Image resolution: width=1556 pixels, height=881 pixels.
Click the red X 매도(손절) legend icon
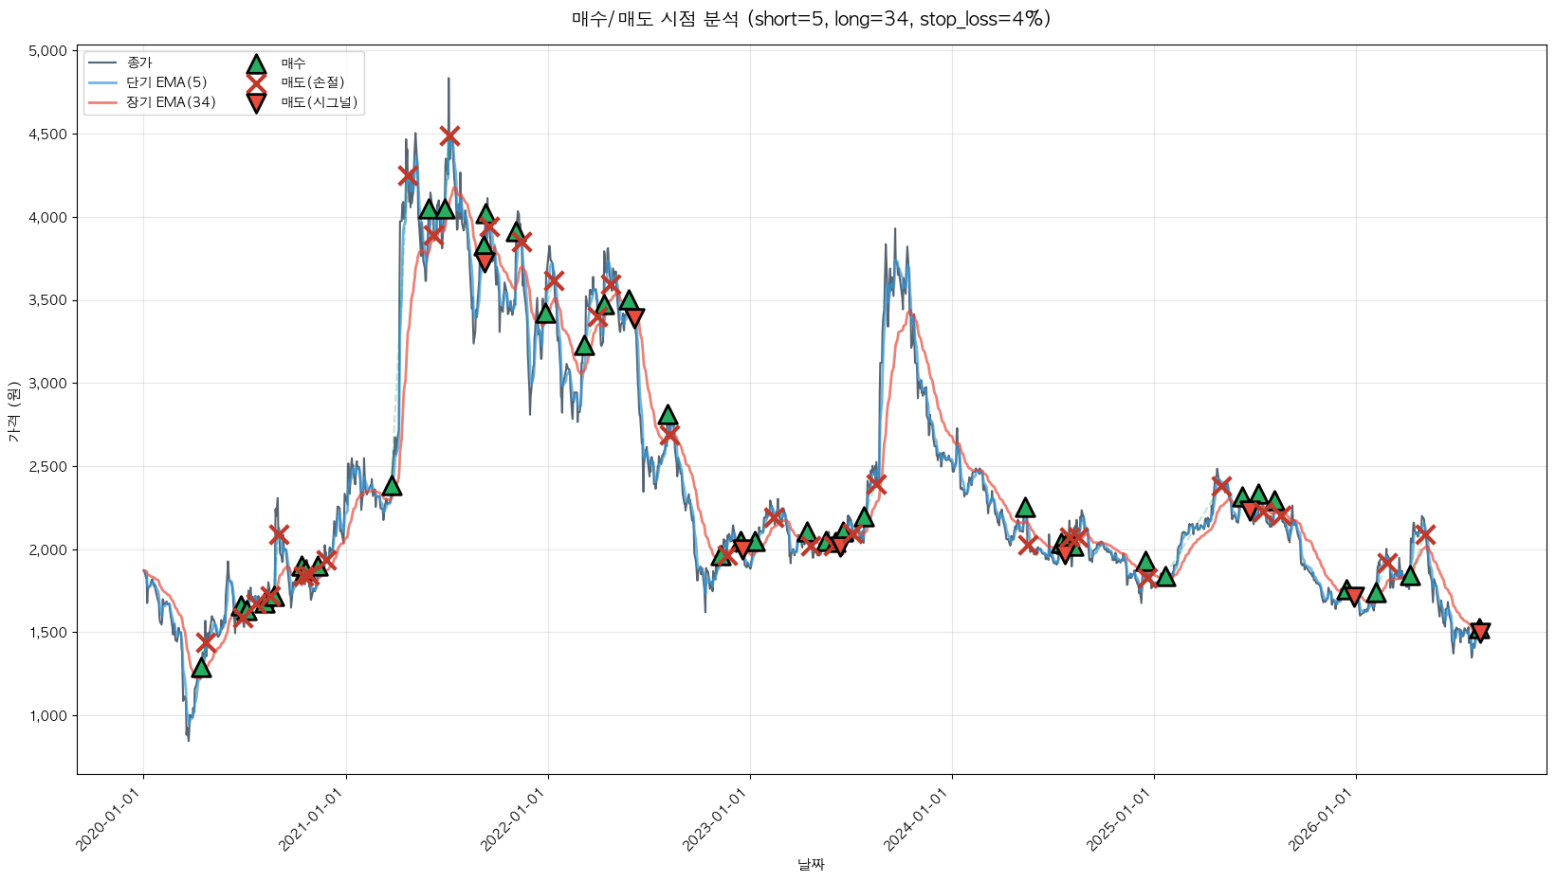click(256, 82)
